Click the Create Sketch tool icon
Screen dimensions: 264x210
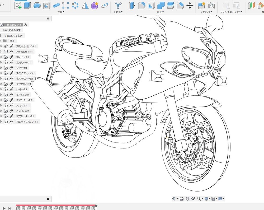pyautogui.click(x=18, y=5)
